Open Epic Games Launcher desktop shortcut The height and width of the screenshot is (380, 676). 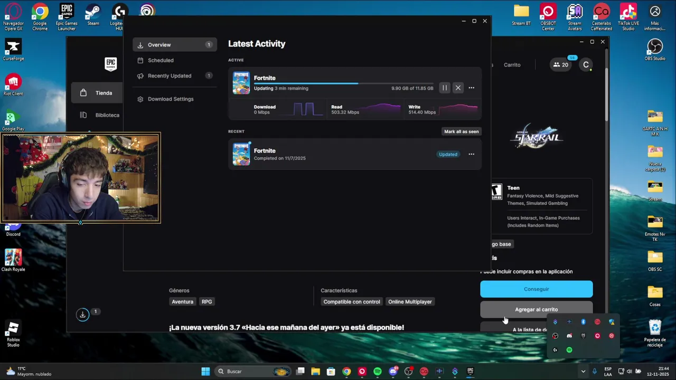click(x=67, y=17)
